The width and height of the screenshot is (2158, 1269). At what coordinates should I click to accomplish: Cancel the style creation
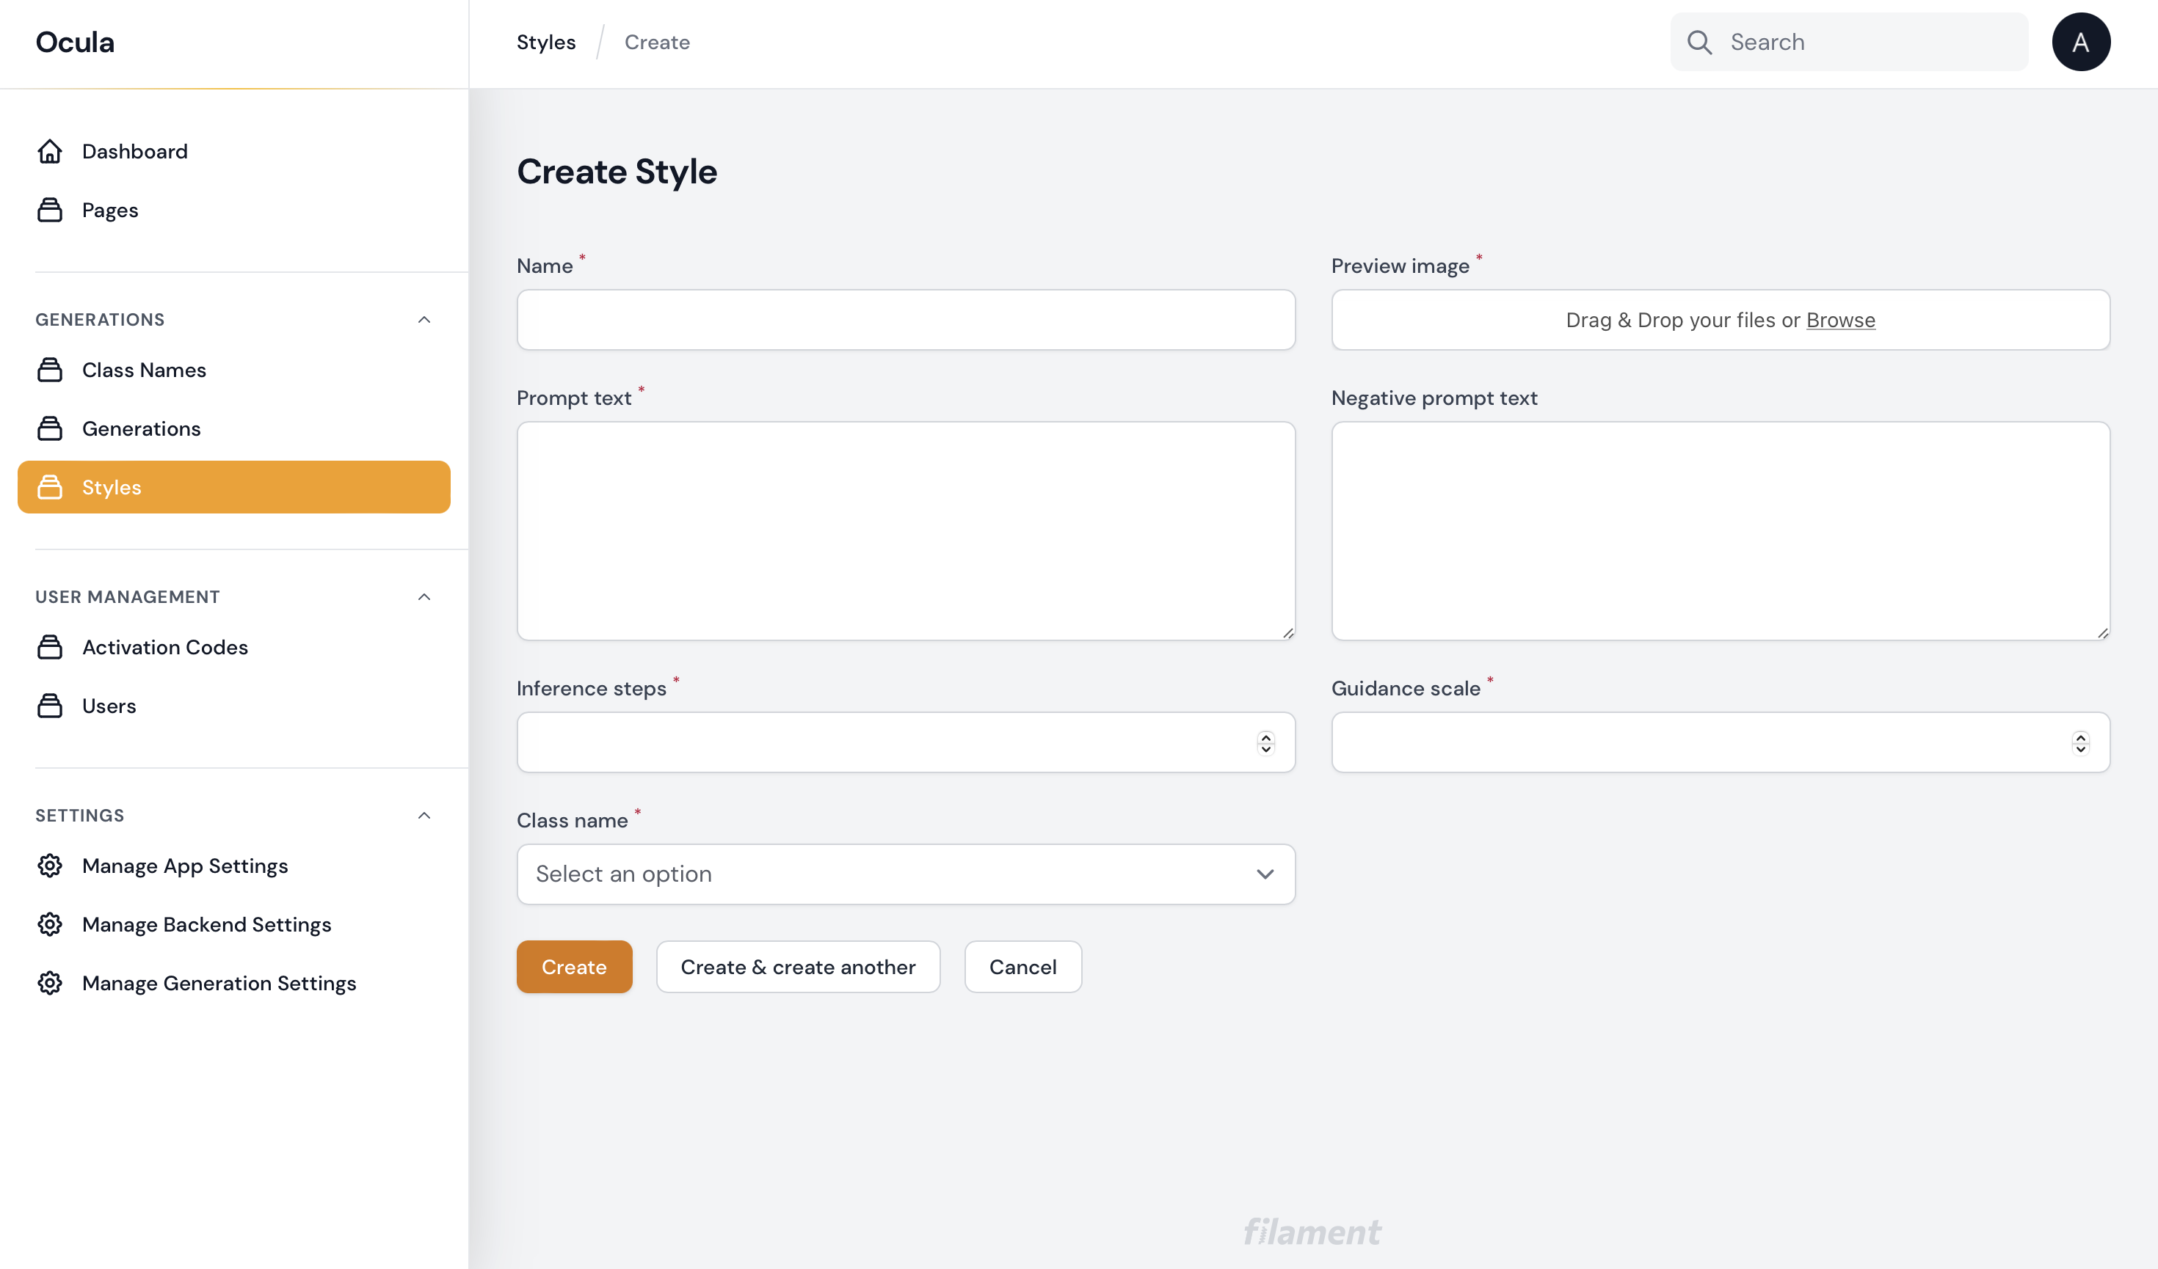1022,967
